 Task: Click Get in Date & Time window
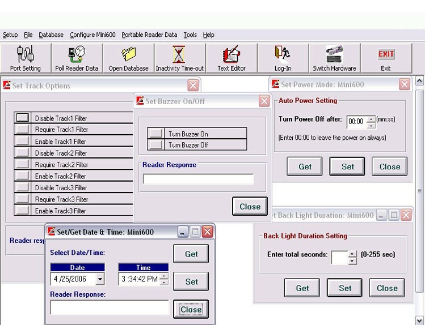(x=191, y=254)
